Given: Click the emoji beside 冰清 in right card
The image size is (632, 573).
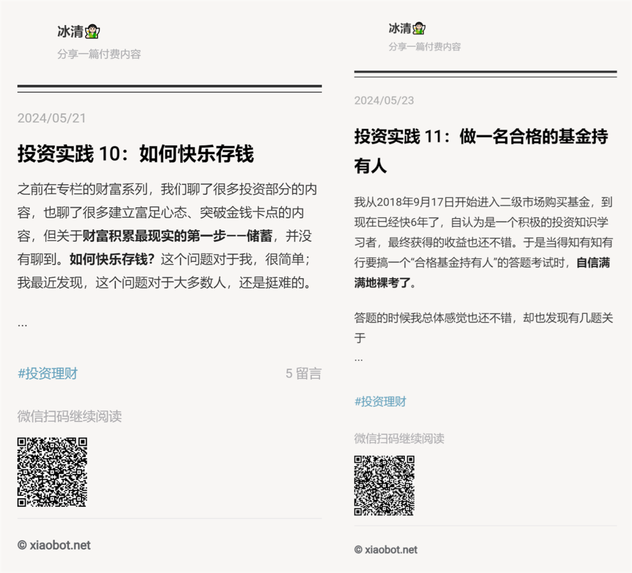Looking at the screenshot, I should pyautogui.click(x=419, y=28).
